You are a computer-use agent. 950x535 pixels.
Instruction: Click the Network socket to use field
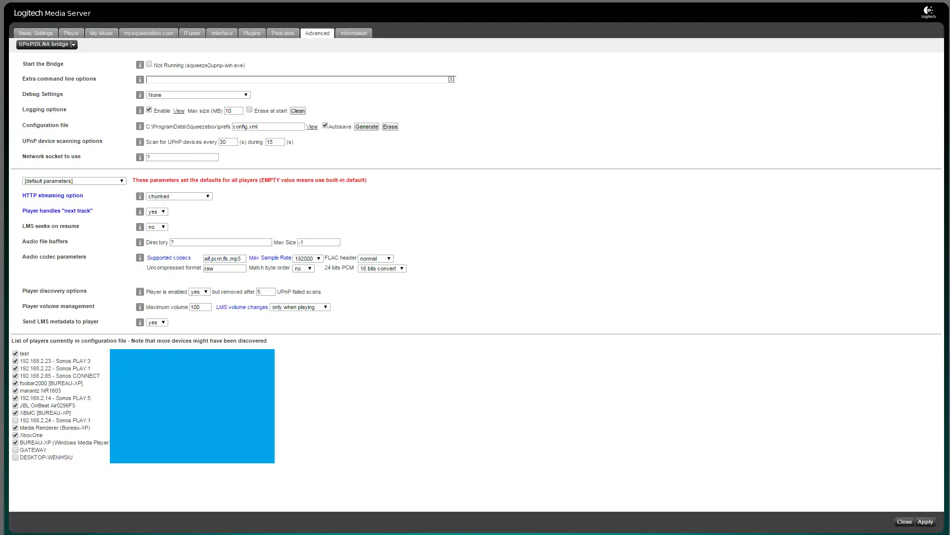[182, 157]
